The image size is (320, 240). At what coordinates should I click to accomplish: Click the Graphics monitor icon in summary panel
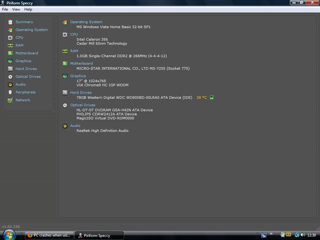tap(65, 76)
